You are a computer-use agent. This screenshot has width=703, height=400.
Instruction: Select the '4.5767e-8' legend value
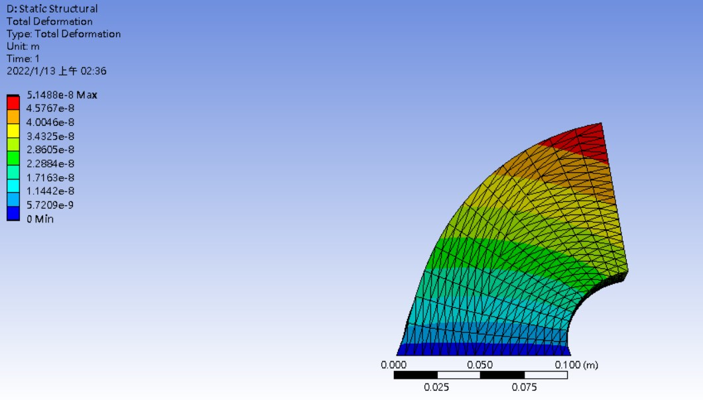[50, 109]
